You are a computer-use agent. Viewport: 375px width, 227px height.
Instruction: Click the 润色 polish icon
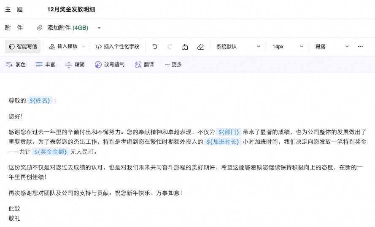pyautogui.click(x=10, y=65)
